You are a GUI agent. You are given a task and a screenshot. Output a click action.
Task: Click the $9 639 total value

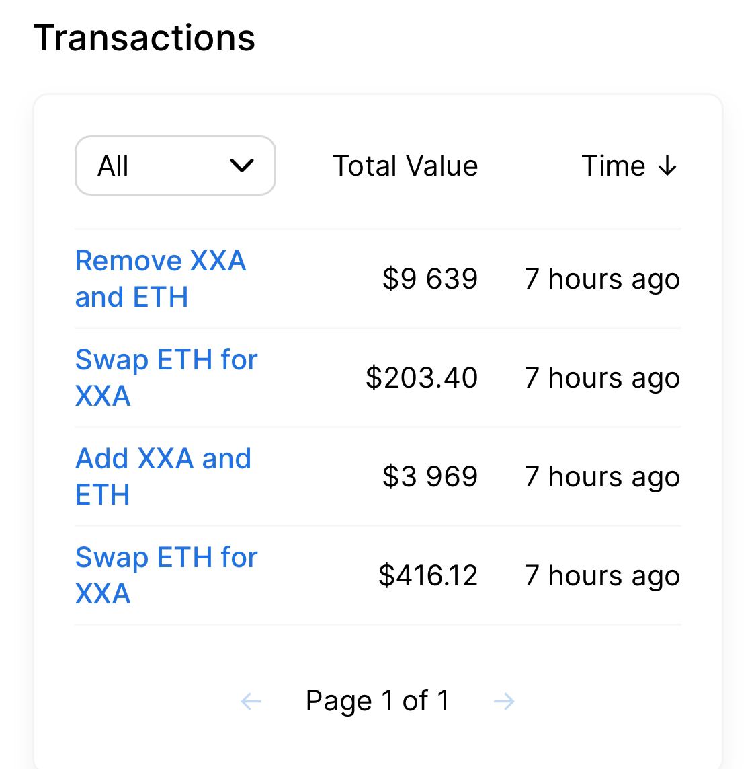pos(430,279)
